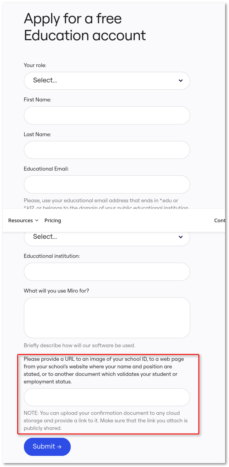Screen dimensions: 229x467
Task: Open the Your role Select dropdown
Action: (107, 81)
